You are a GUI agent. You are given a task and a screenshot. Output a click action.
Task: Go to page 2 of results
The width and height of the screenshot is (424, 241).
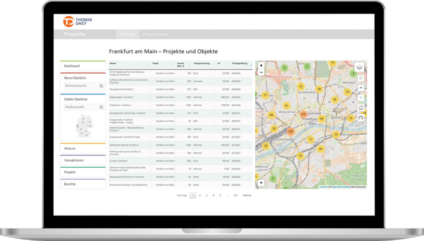coord(200,195)
